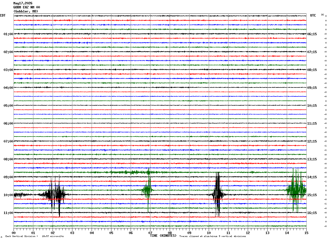Screen dimensions: 328x240
Task: Select the 01:00 CDT row label
Action: pyautogui.click(x=8, y=34)
